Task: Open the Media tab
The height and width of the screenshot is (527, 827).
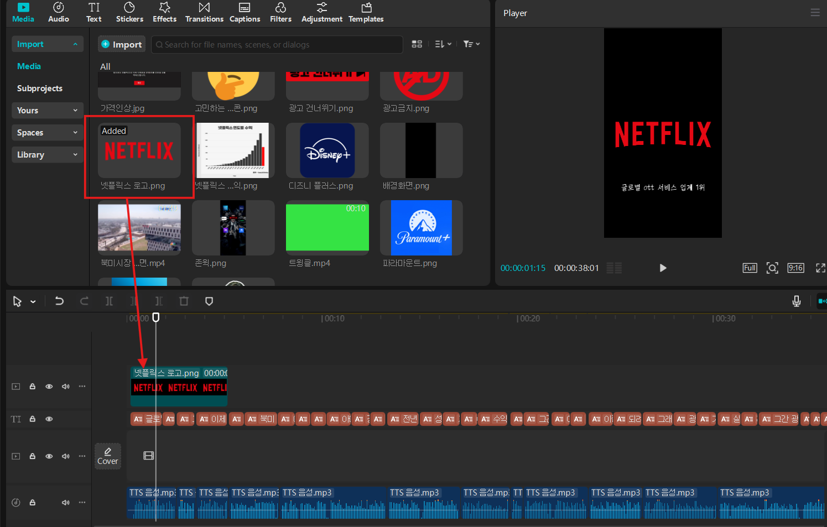Action: (23, 13)
